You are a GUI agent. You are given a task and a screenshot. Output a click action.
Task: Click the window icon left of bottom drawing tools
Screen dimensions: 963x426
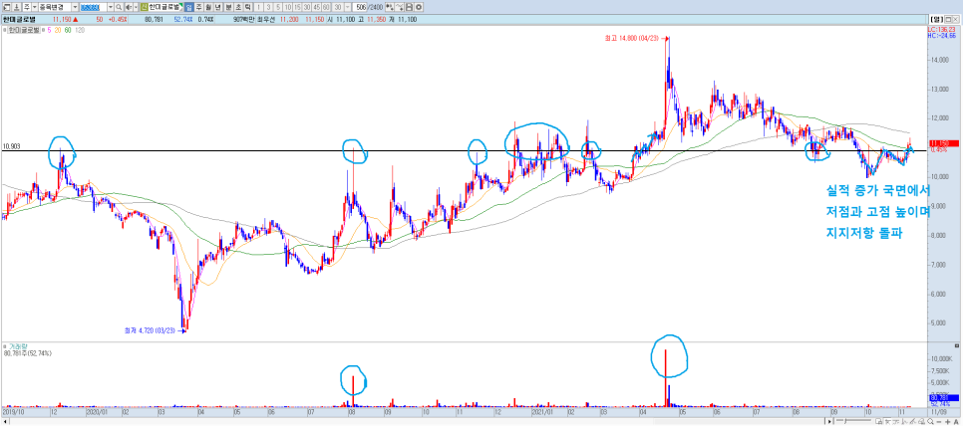879,422
